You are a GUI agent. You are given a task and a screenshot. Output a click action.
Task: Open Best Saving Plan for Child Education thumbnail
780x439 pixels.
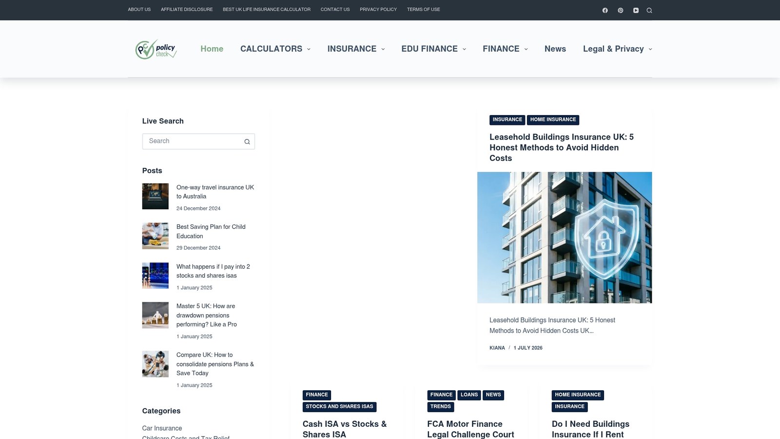pos(156,236)
